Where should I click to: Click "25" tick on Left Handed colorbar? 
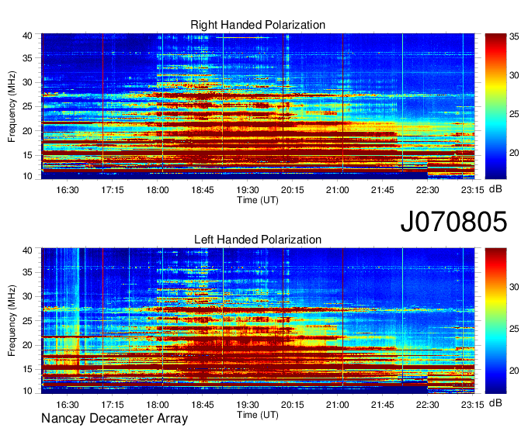(514, 329)
